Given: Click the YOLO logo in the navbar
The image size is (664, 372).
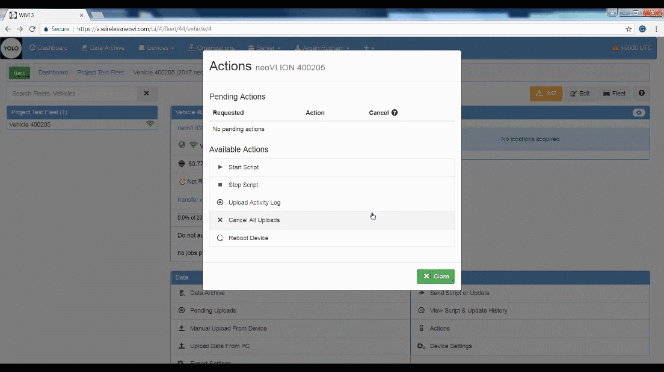Looking at the screenshot, I should 11,48.
